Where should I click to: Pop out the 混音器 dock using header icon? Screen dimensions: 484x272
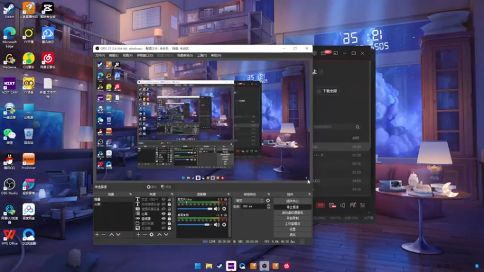pos(229,194)
